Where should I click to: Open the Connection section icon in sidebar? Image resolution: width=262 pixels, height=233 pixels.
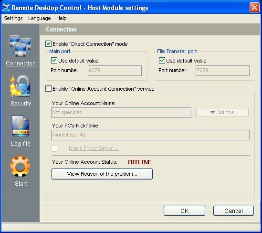click(20, 45)
